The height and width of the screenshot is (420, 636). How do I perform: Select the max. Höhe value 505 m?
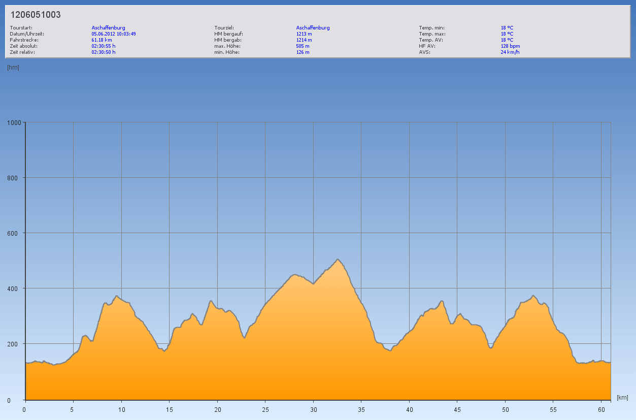tap(303, 46)
